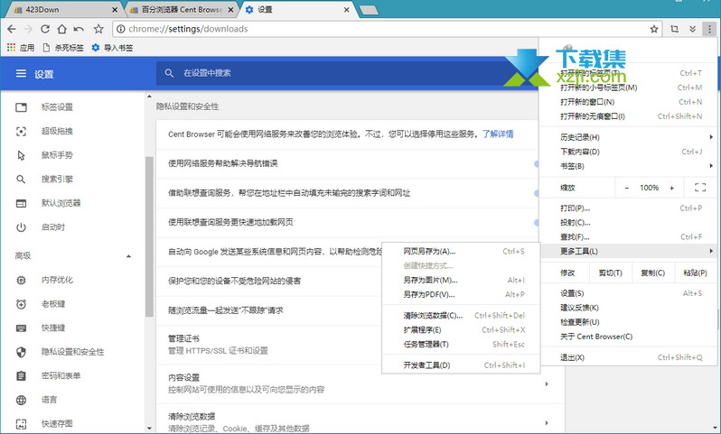Click 复制(C) in the edit row
721x434 pixels.
coord(653,272)
